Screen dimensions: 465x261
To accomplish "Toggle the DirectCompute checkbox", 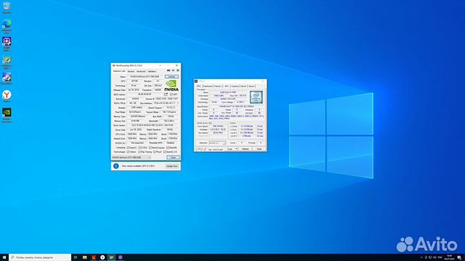I will click(x=150, y=148).
